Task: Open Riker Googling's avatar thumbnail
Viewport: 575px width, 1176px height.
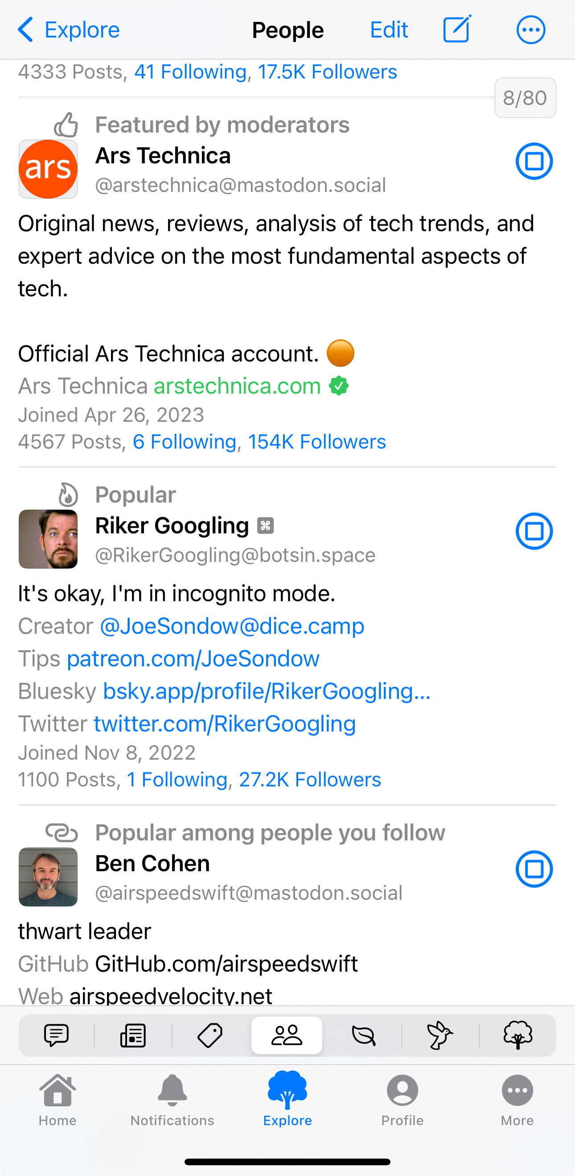Action: pos(48,539)
